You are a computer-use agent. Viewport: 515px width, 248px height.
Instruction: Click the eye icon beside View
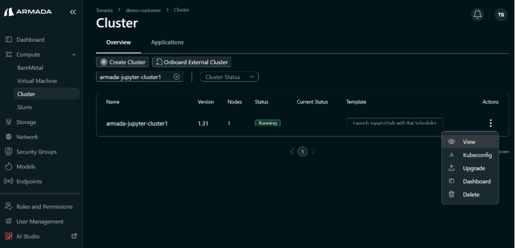pos(452,142)
